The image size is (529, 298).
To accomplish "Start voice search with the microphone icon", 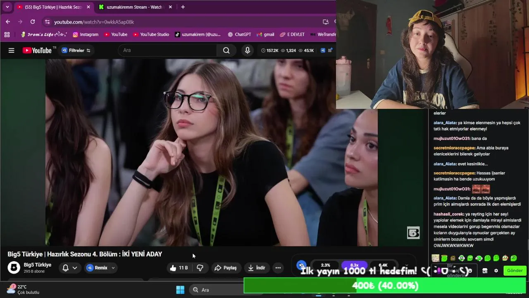I will pos(247,50).
